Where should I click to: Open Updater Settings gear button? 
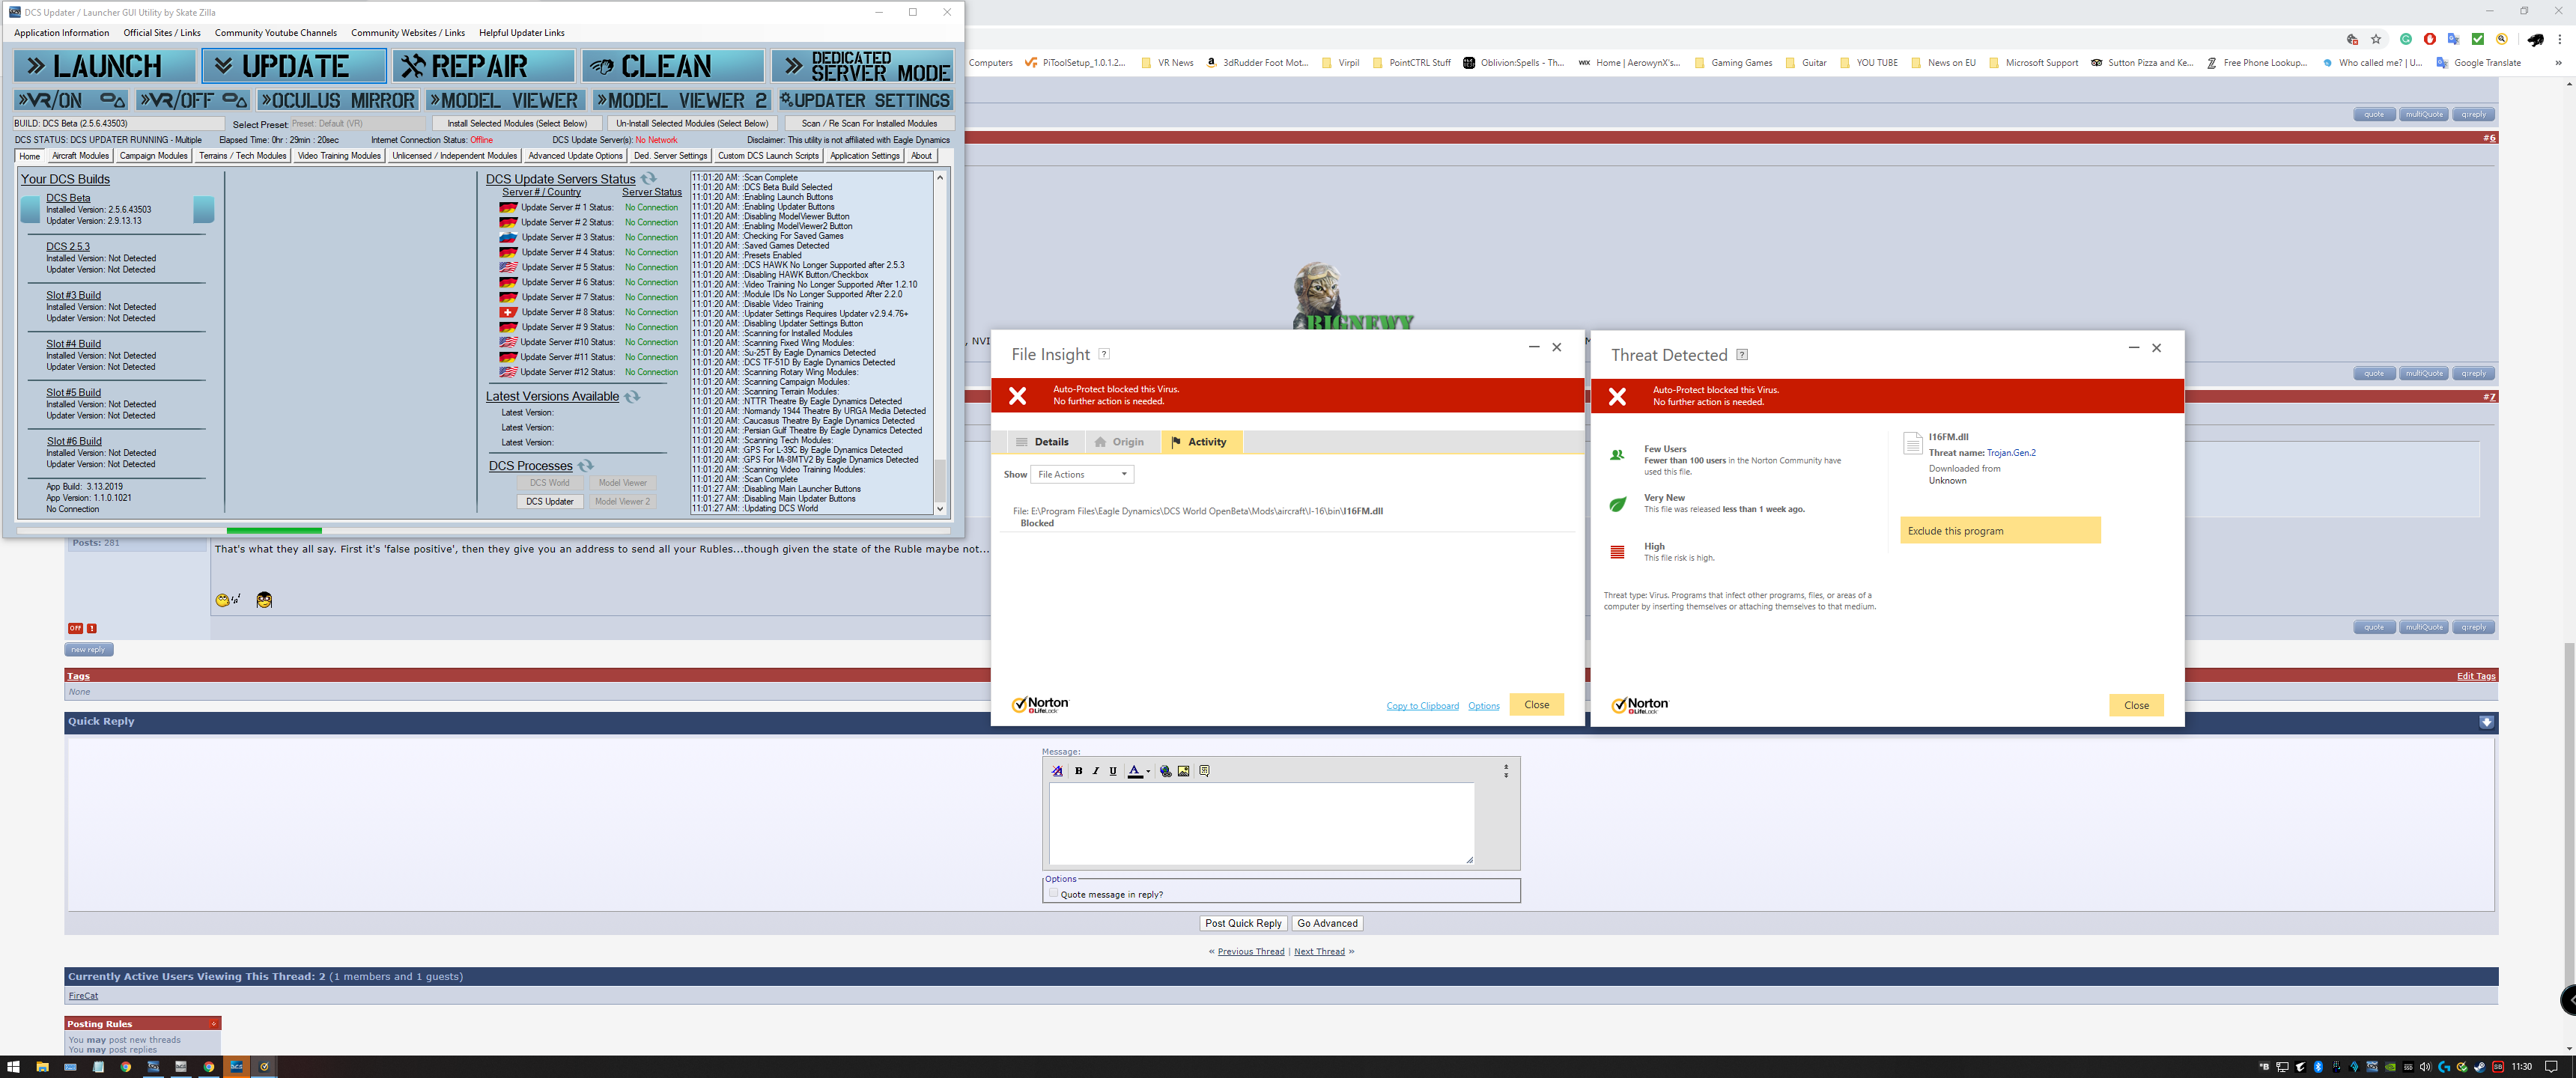(865, 100)
